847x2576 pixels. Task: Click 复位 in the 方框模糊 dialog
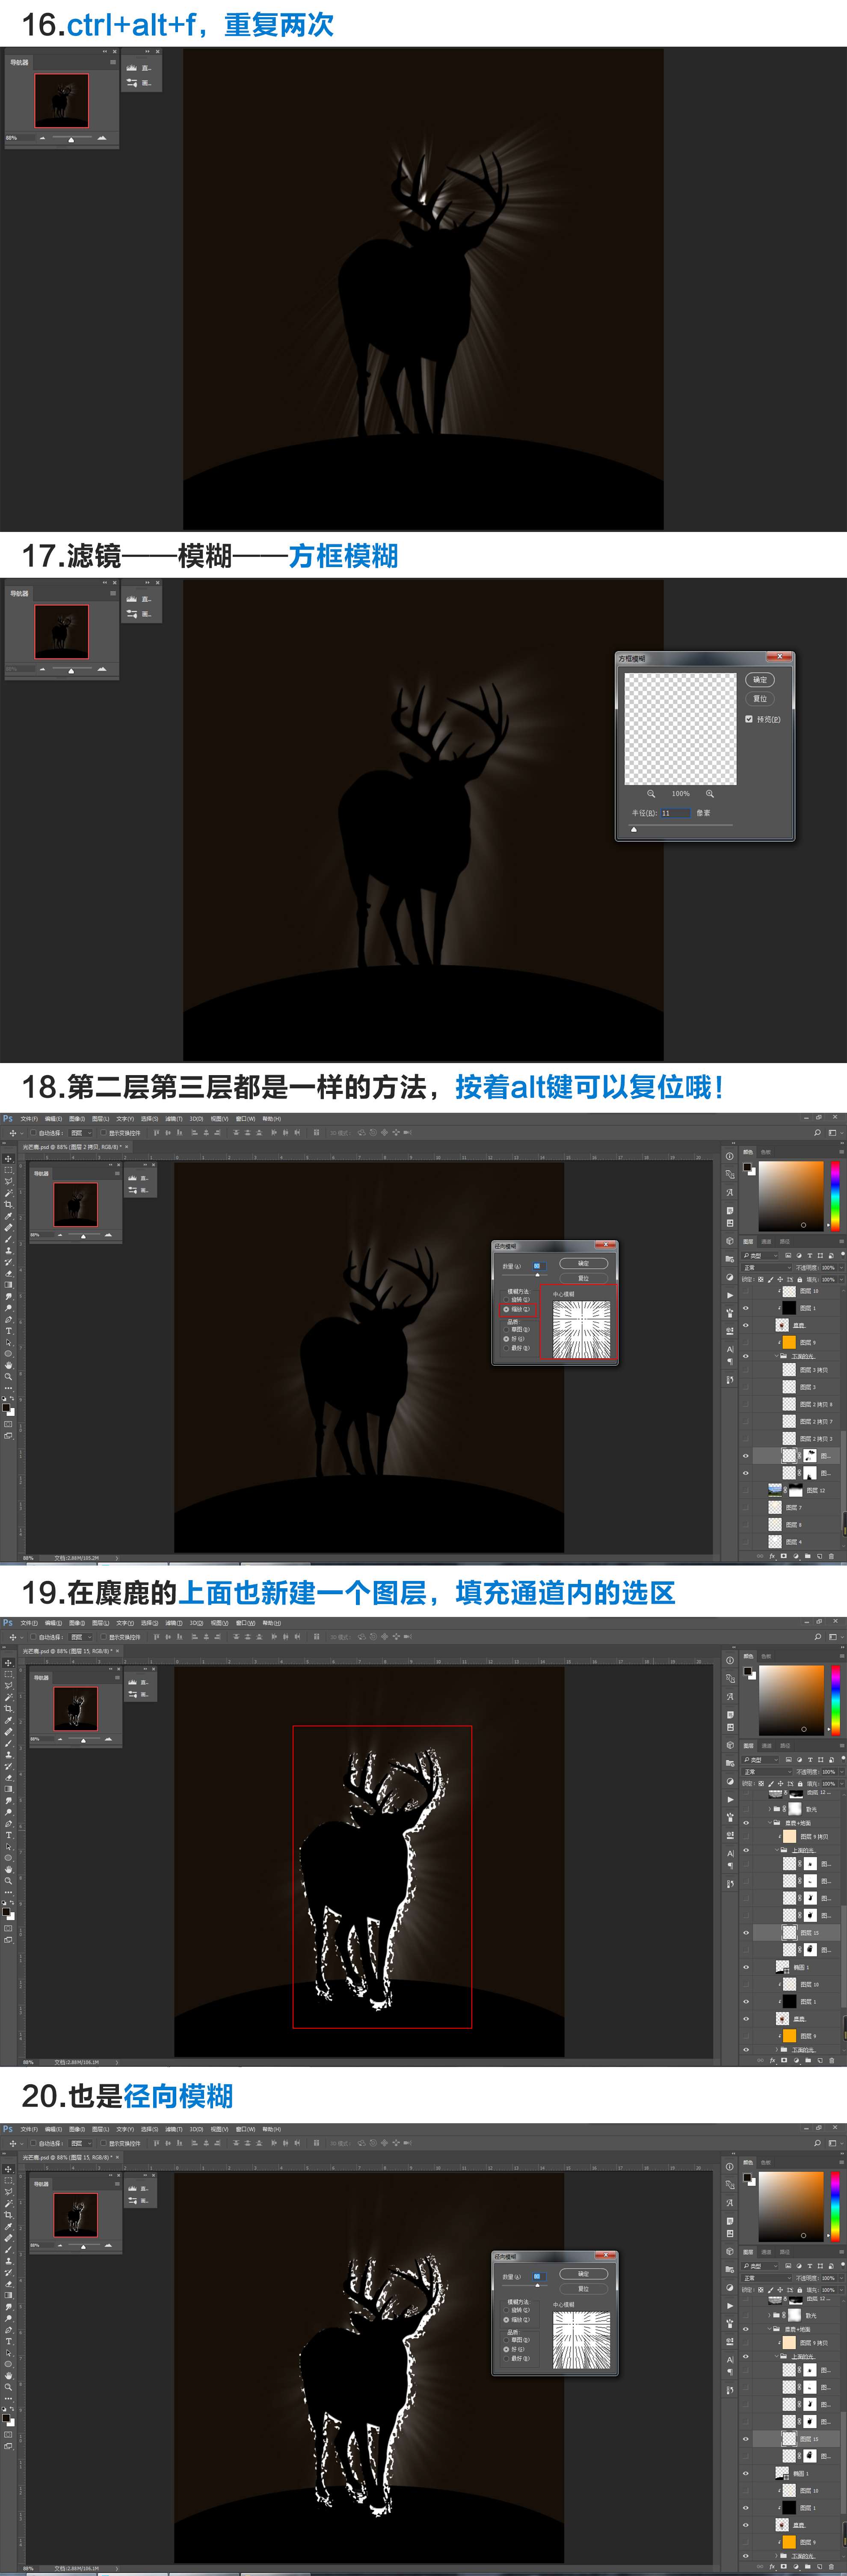click(760, 698)
